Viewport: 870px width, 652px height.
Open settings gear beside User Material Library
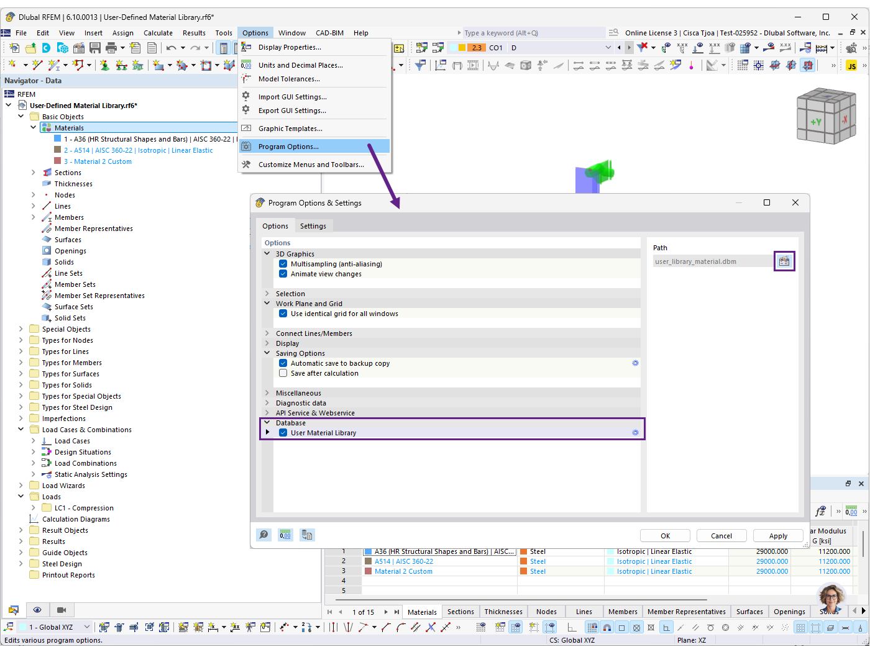[x=635, y=432]
